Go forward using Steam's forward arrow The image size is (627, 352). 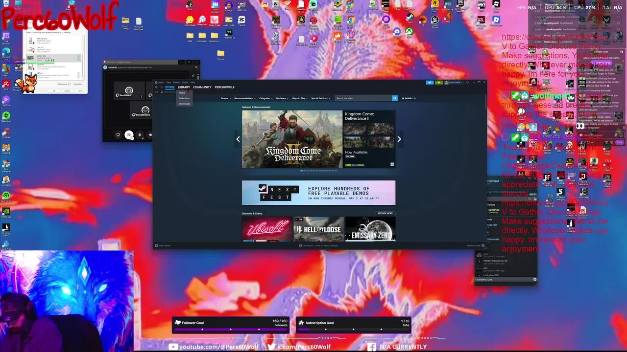click(162, 87)
